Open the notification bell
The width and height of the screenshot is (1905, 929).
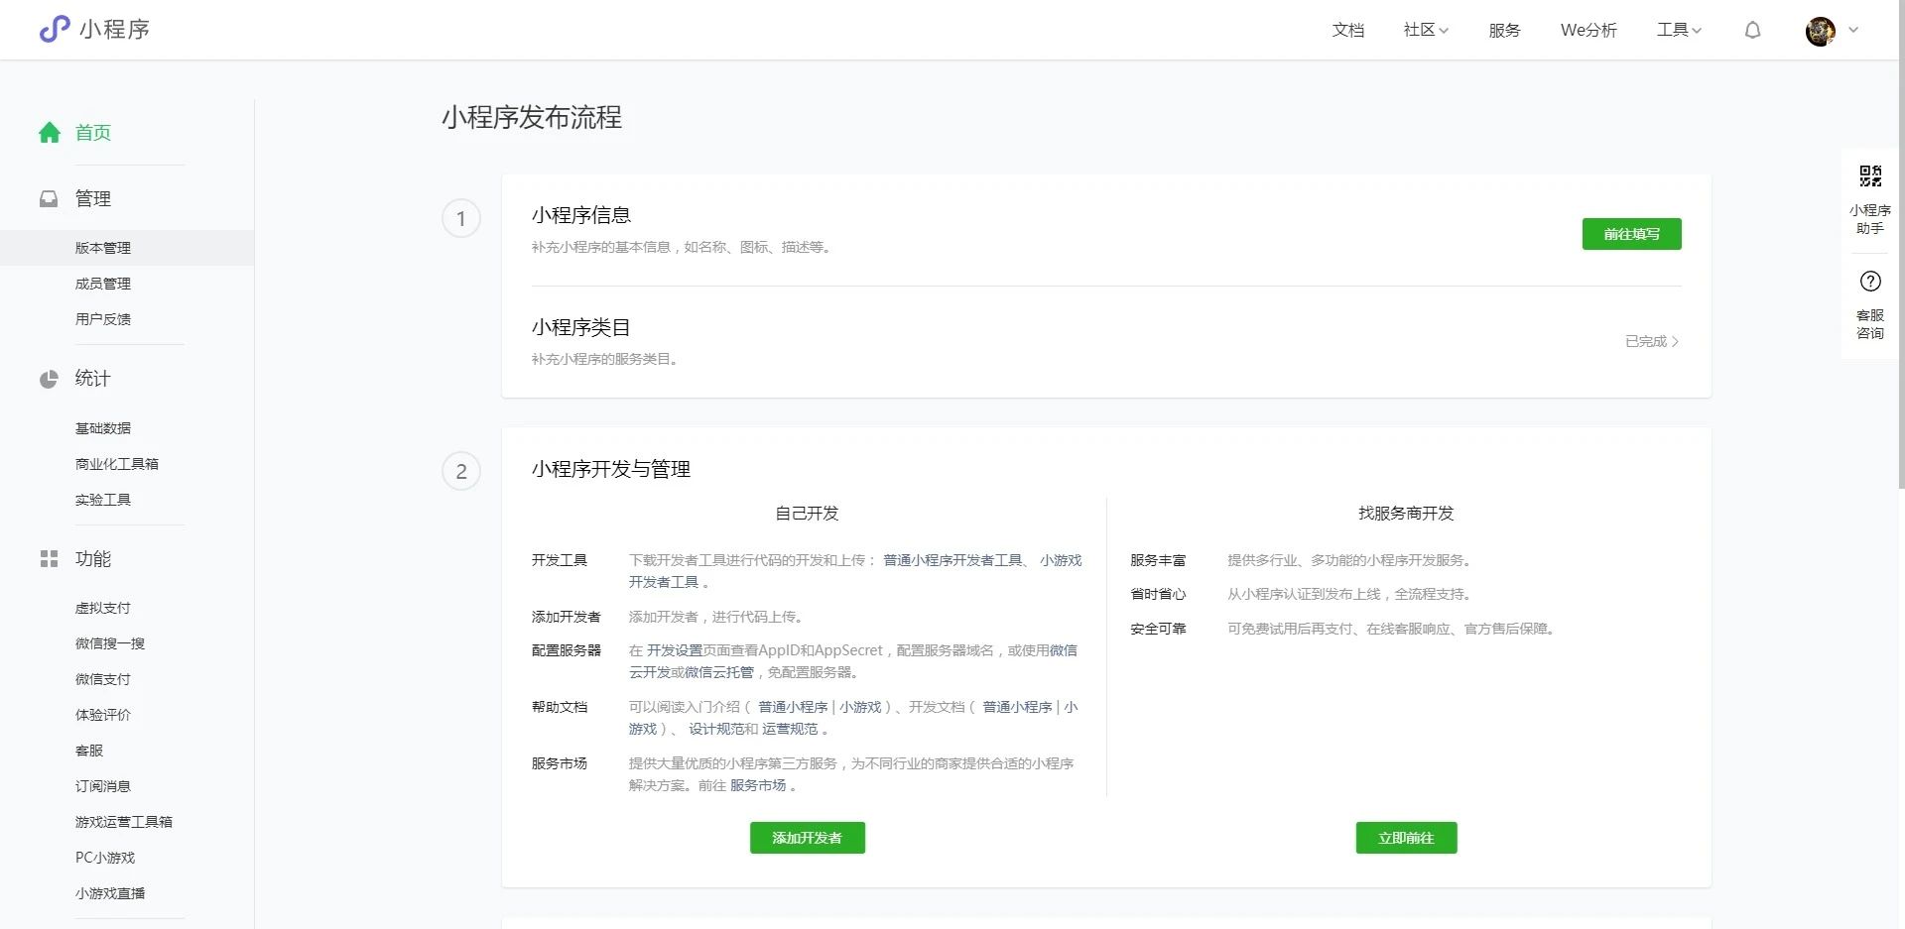tap(1753, 30)
